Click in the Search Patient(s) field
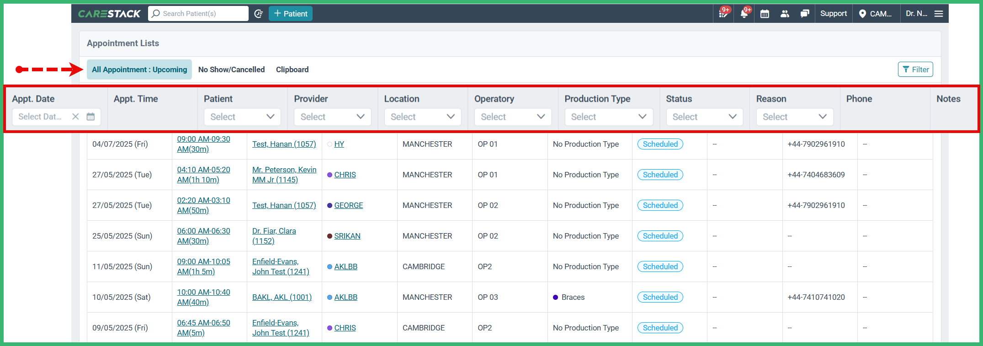The image size is (983, 346). pyautogui.click(x=198, y=14)
